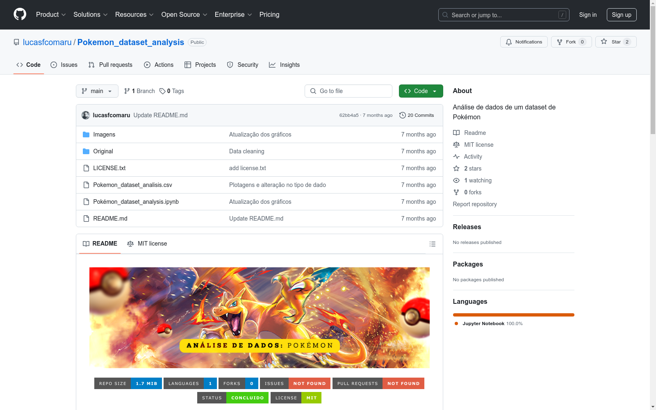The image size is (656, 410).
Task: Click the book icon beside Readme in About
Action: [x=456, y=133]
